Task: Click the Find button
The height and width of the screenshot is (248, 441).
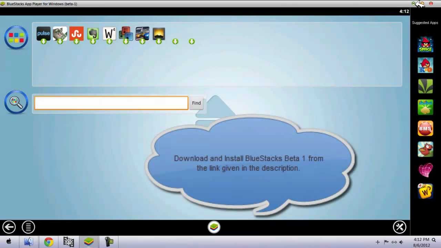Action: tap(196, 103)
